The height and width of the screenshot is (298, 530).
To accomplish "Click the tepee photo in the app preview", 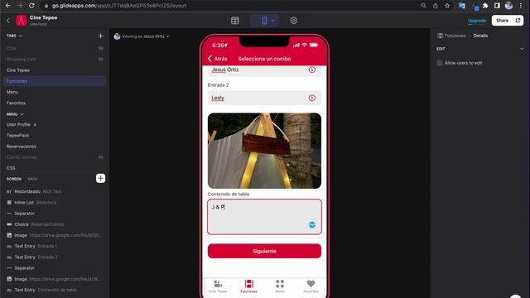I will click(264, 151).
